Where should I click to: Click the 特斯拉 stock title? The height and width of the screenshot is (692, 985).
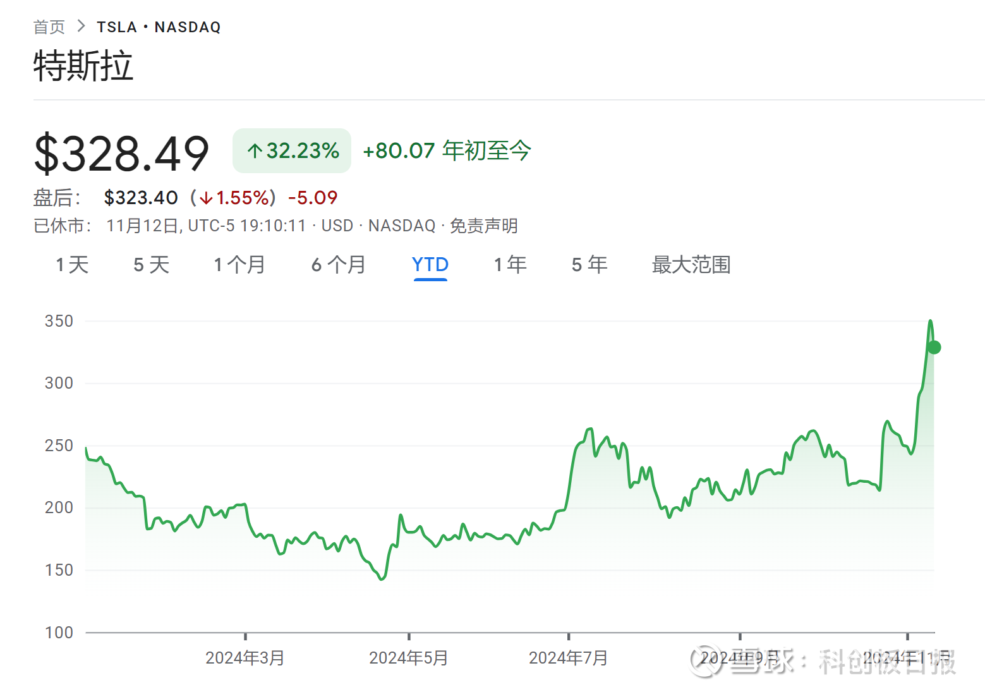84,65
